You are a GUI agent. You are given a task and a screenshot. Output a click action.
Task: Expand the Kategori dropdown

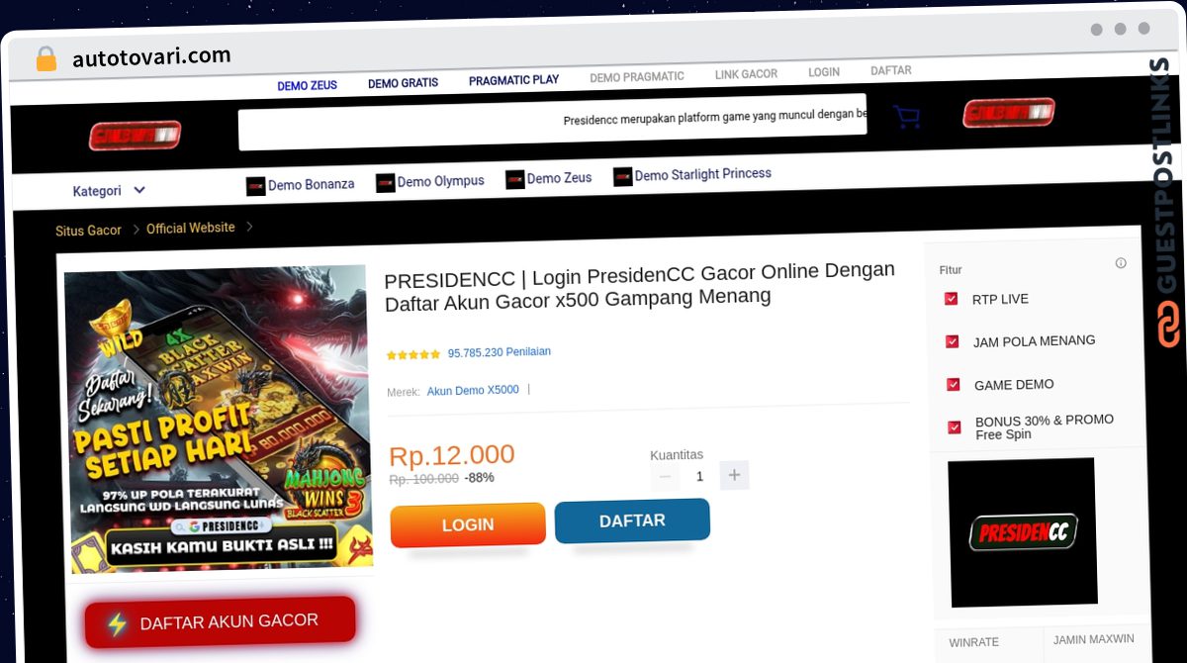point(109,191)
